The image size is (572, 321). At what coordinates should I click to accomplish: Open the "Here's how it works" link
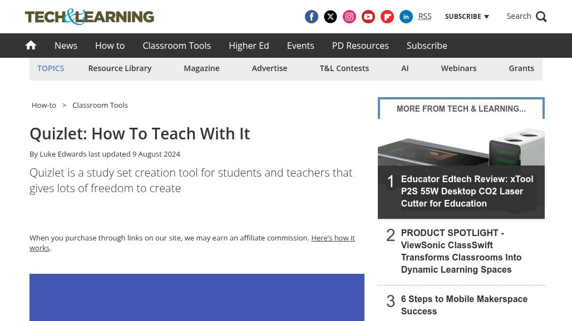tap(333, 238)
